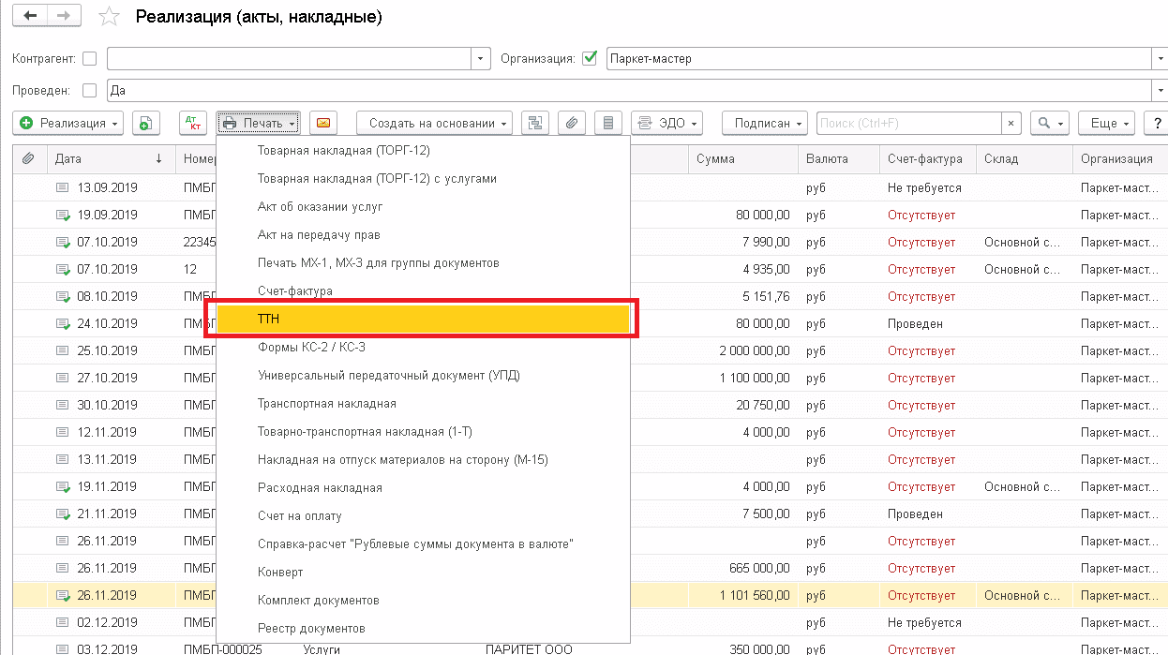
Task: Open the Создать на основании dropdown
Action: [x=434, y=123]
